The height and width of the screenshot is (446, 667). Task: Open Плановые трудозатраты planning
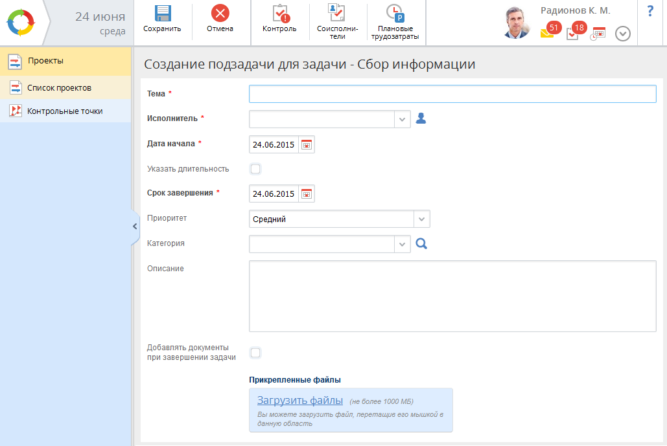[395, 14]
